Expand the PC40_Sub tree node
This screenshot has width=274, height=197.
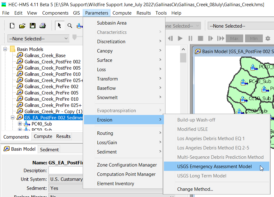click(x=20, y=124)
